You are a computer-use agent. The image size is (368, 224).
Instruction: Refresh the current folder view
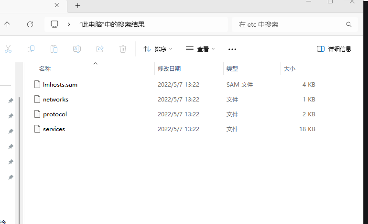30,24
